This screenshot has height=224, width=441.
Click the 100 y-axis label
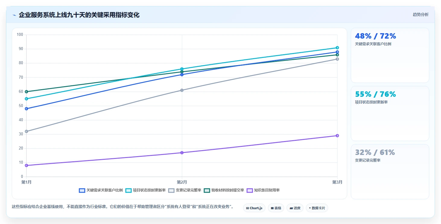tap(20, 35)
